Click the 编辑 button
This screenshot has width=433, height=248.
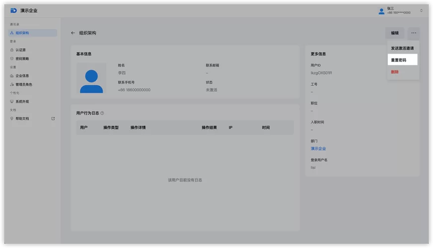395,33
